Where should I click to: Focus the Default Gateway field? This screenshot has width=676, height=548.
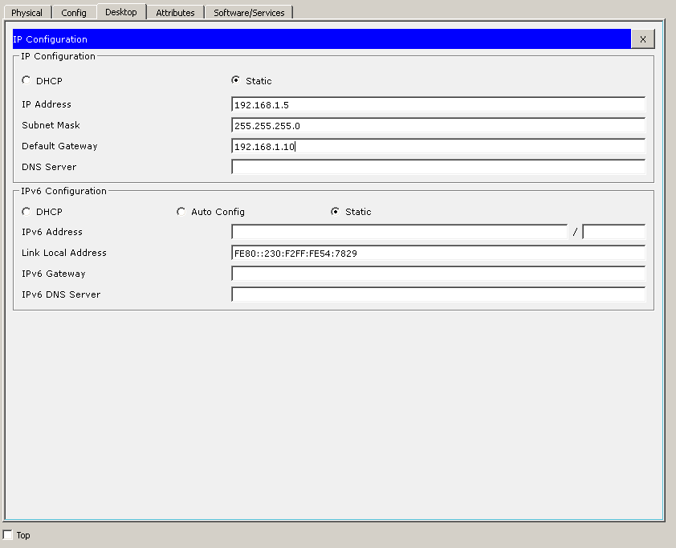click(438, 146)
